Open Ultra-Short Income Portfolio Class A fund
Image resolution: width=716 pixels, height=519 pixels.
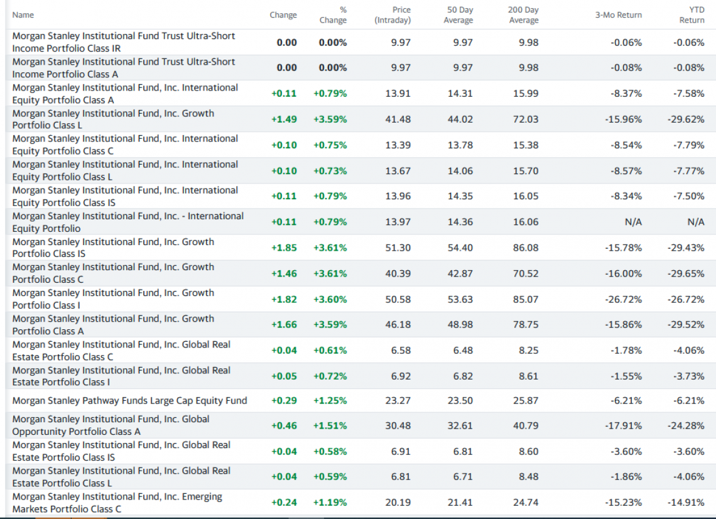coord(123,68)
